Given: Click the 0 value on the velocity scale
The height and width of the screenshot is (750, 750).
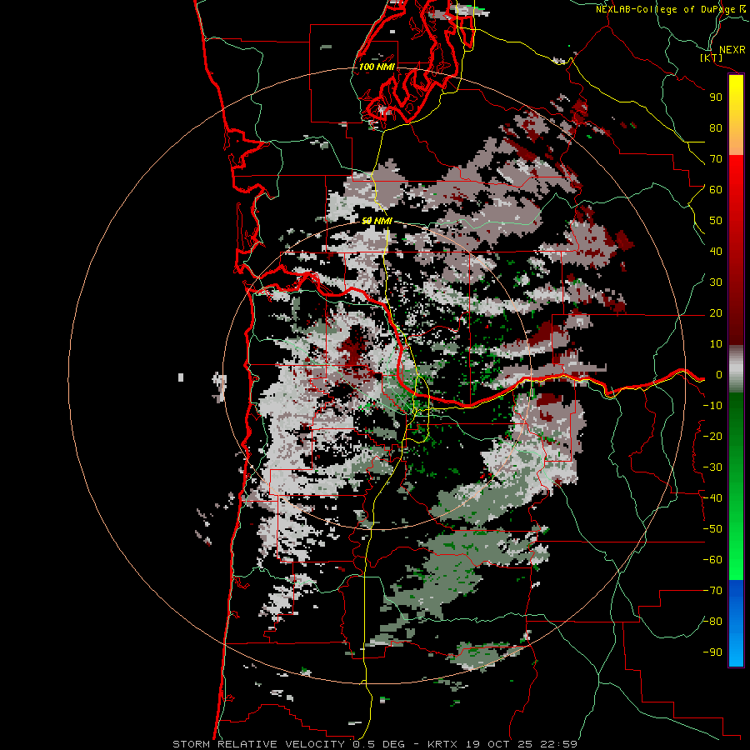Looking at the screenshot, I should (718, 375).
